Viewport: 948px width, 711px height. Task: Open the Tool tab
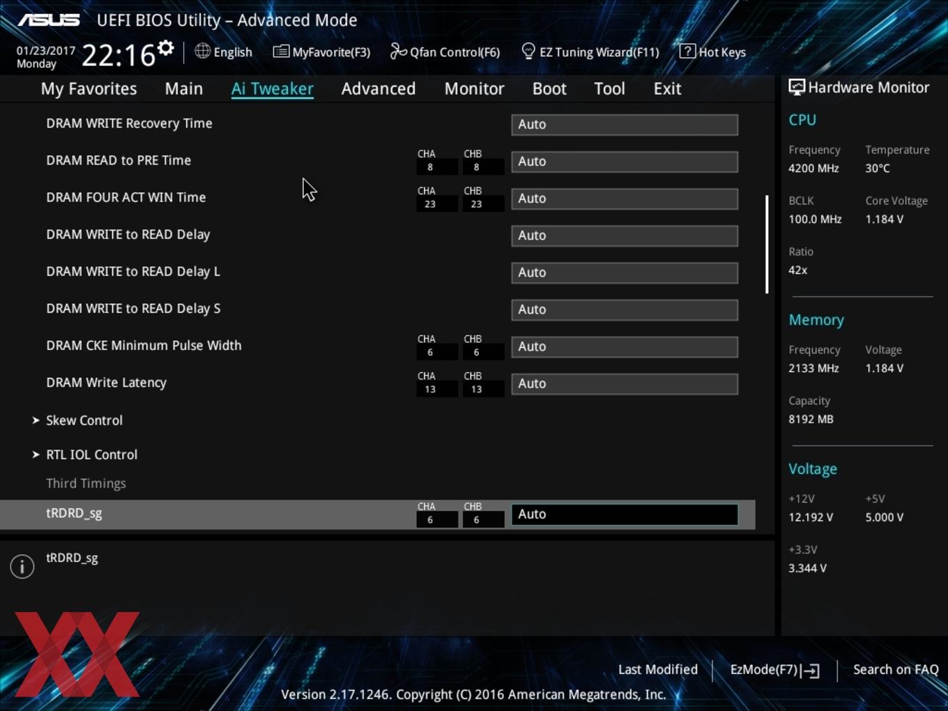pos(609,89)
